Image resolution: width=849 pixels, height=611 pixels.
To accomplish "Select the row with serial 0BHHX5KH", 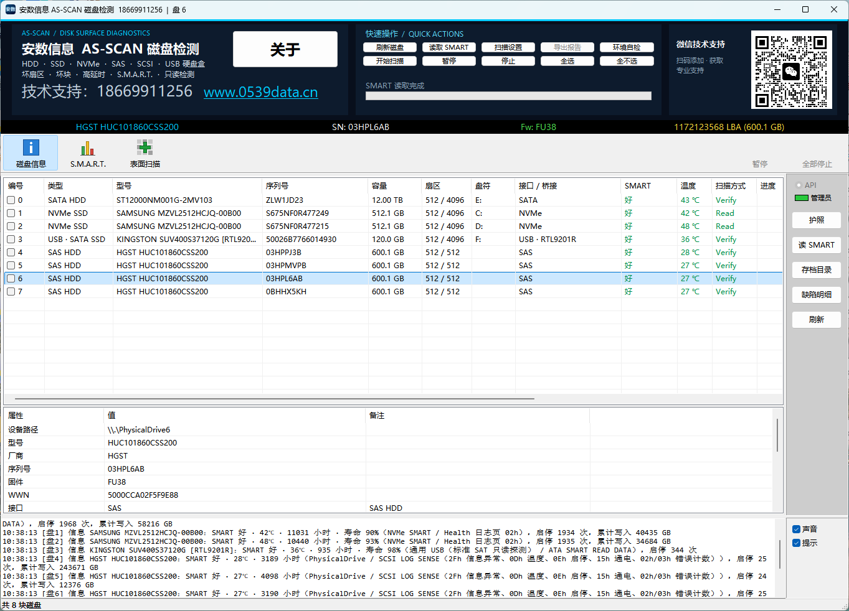I will click(x=393, y=292).
